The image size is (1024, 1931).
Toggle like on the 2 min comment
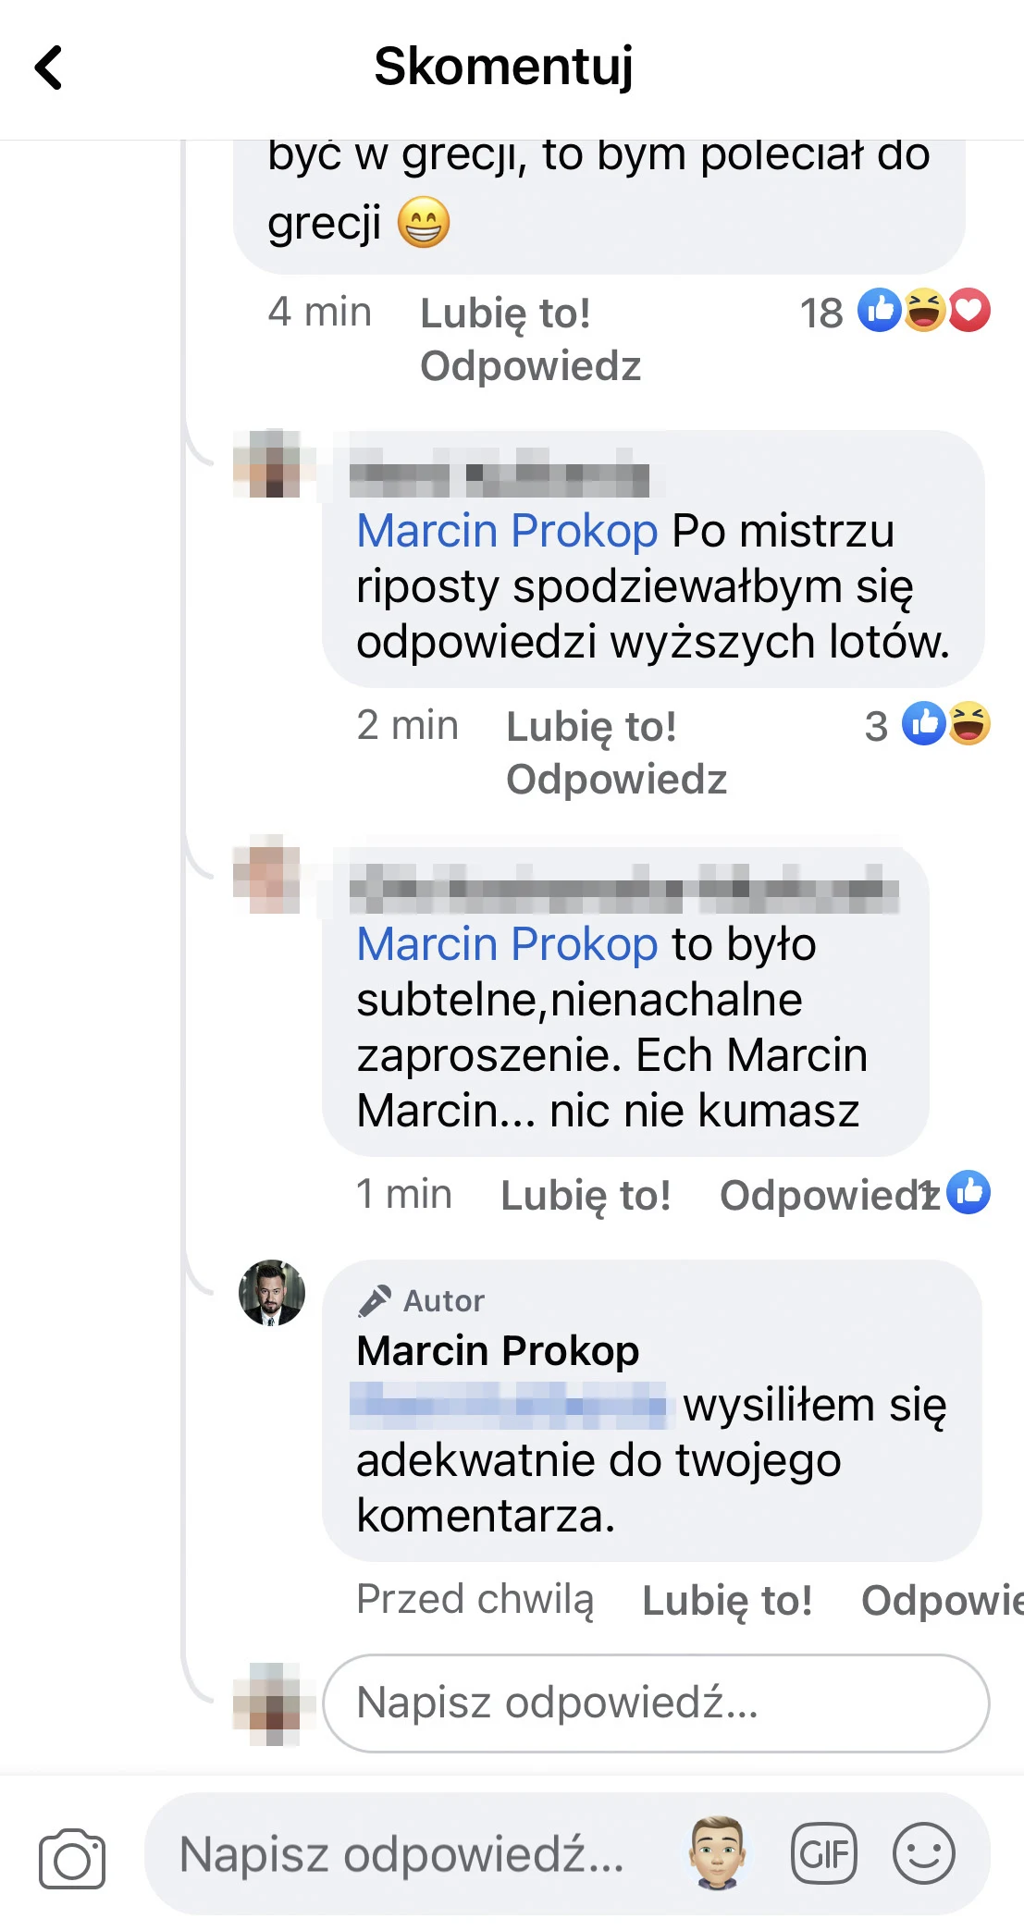point(592,727)
